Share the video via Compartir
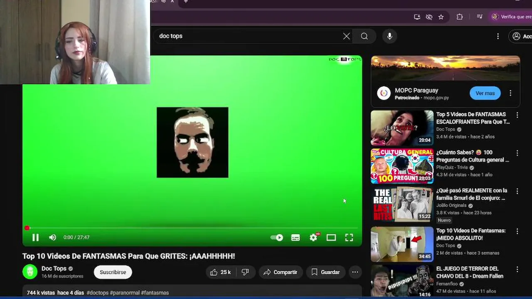532x299 pixels. pyautogui.click(x=280, y=272)
